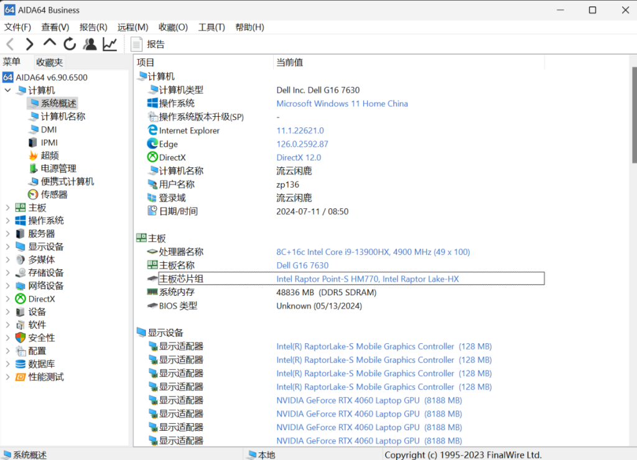Expand the 服务器 tree node
The image size is (637, 460).
(x=7, y=234)
